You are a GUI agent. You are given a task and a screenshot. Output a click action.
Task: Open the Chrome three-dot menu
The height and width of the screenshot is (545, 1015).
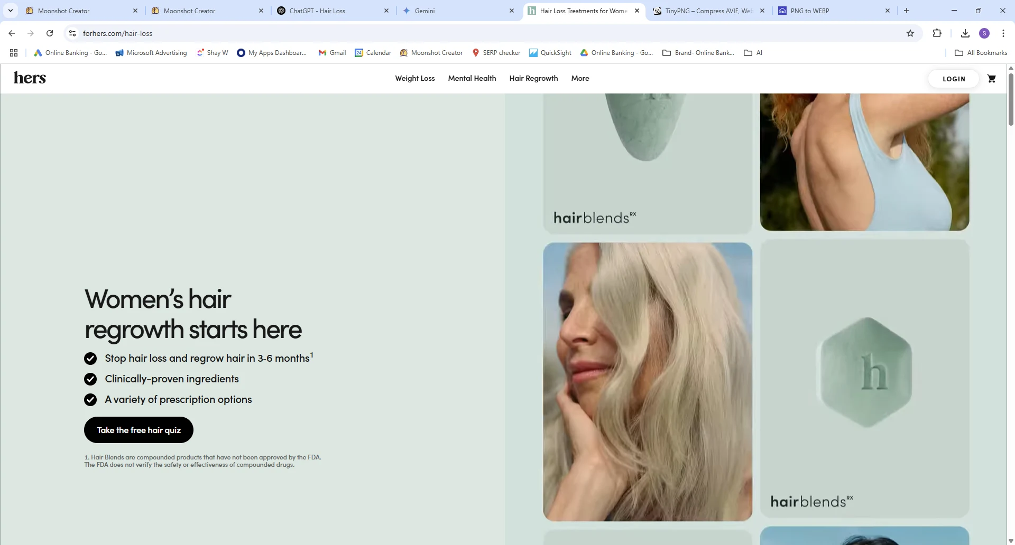(1003, 33)
